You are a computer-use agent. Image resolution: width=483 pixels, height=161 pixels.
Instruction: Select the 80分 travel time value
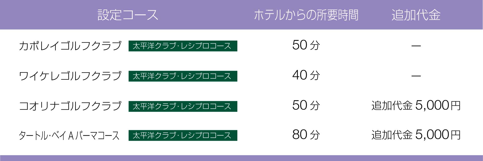306,135
